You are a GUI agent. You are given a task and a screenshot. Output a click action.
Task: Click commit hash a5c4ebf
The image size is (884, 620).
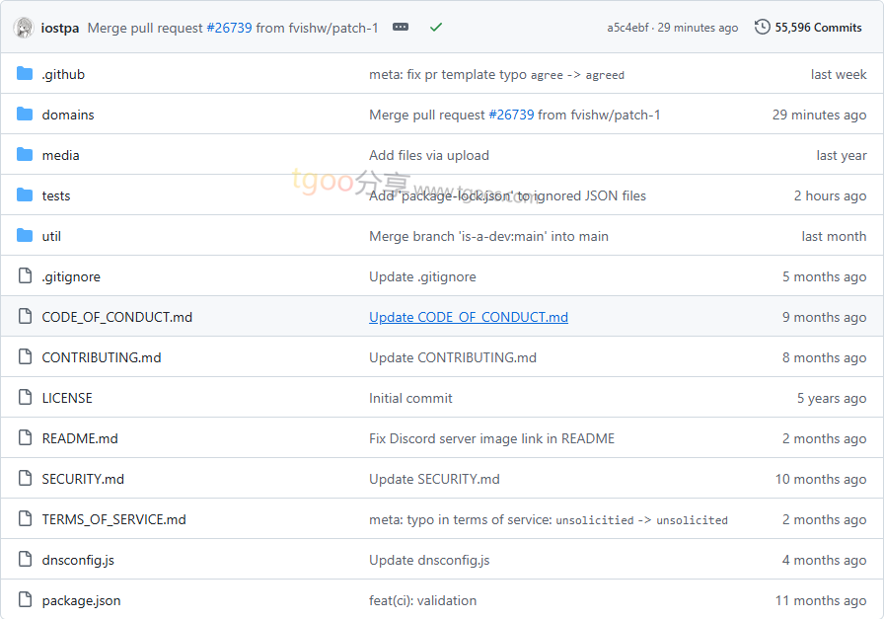627,28
